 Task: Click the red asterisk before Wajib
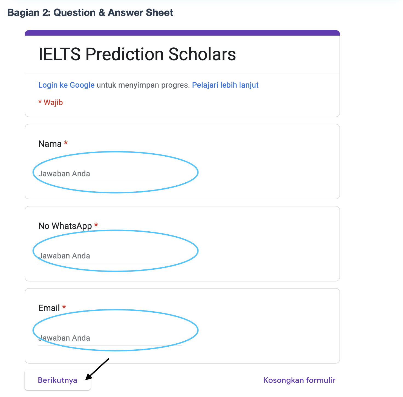click(x=40, y=102)
